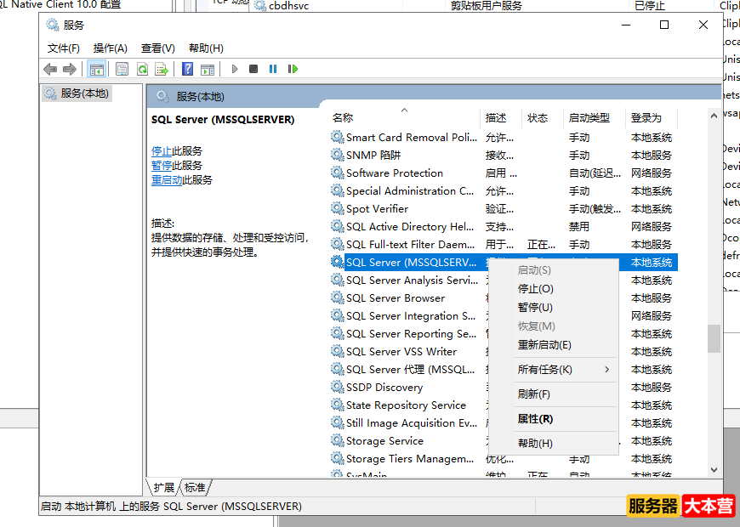Pause the service with the blue pause icon
The width and height of the screenshot is (740, 527).
coord(272,69)
